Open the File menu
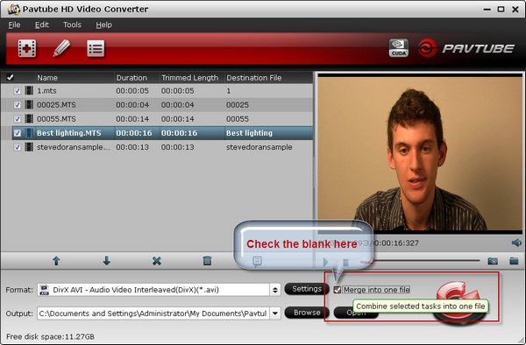 pyautogui.click(x=14, y=25)
